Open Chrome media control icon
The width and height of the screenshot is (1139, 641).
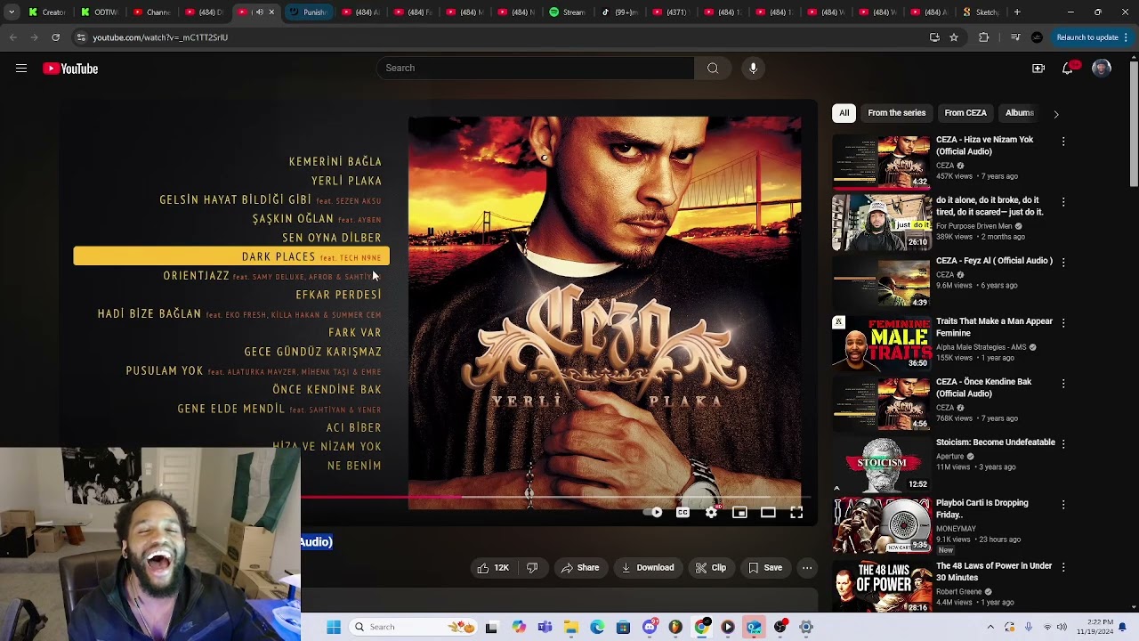tap(1015, 37)
